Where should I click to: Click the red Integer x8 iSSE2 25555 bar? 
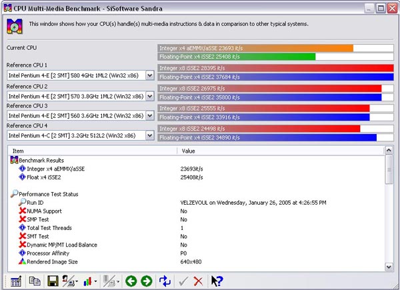[x=263, y=109]
